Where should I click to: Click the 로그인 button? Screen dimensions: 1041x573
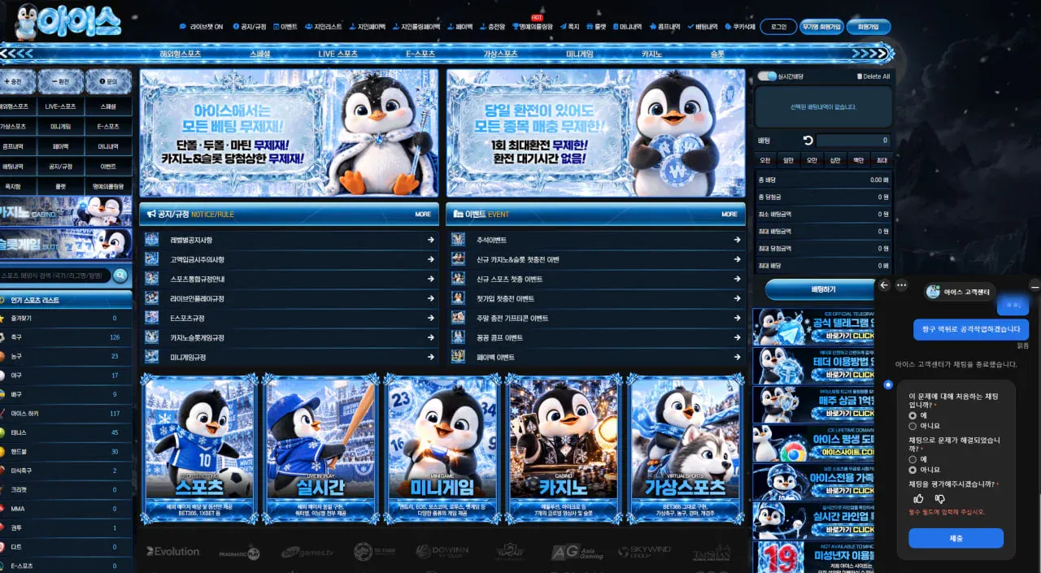click(778, 27)
